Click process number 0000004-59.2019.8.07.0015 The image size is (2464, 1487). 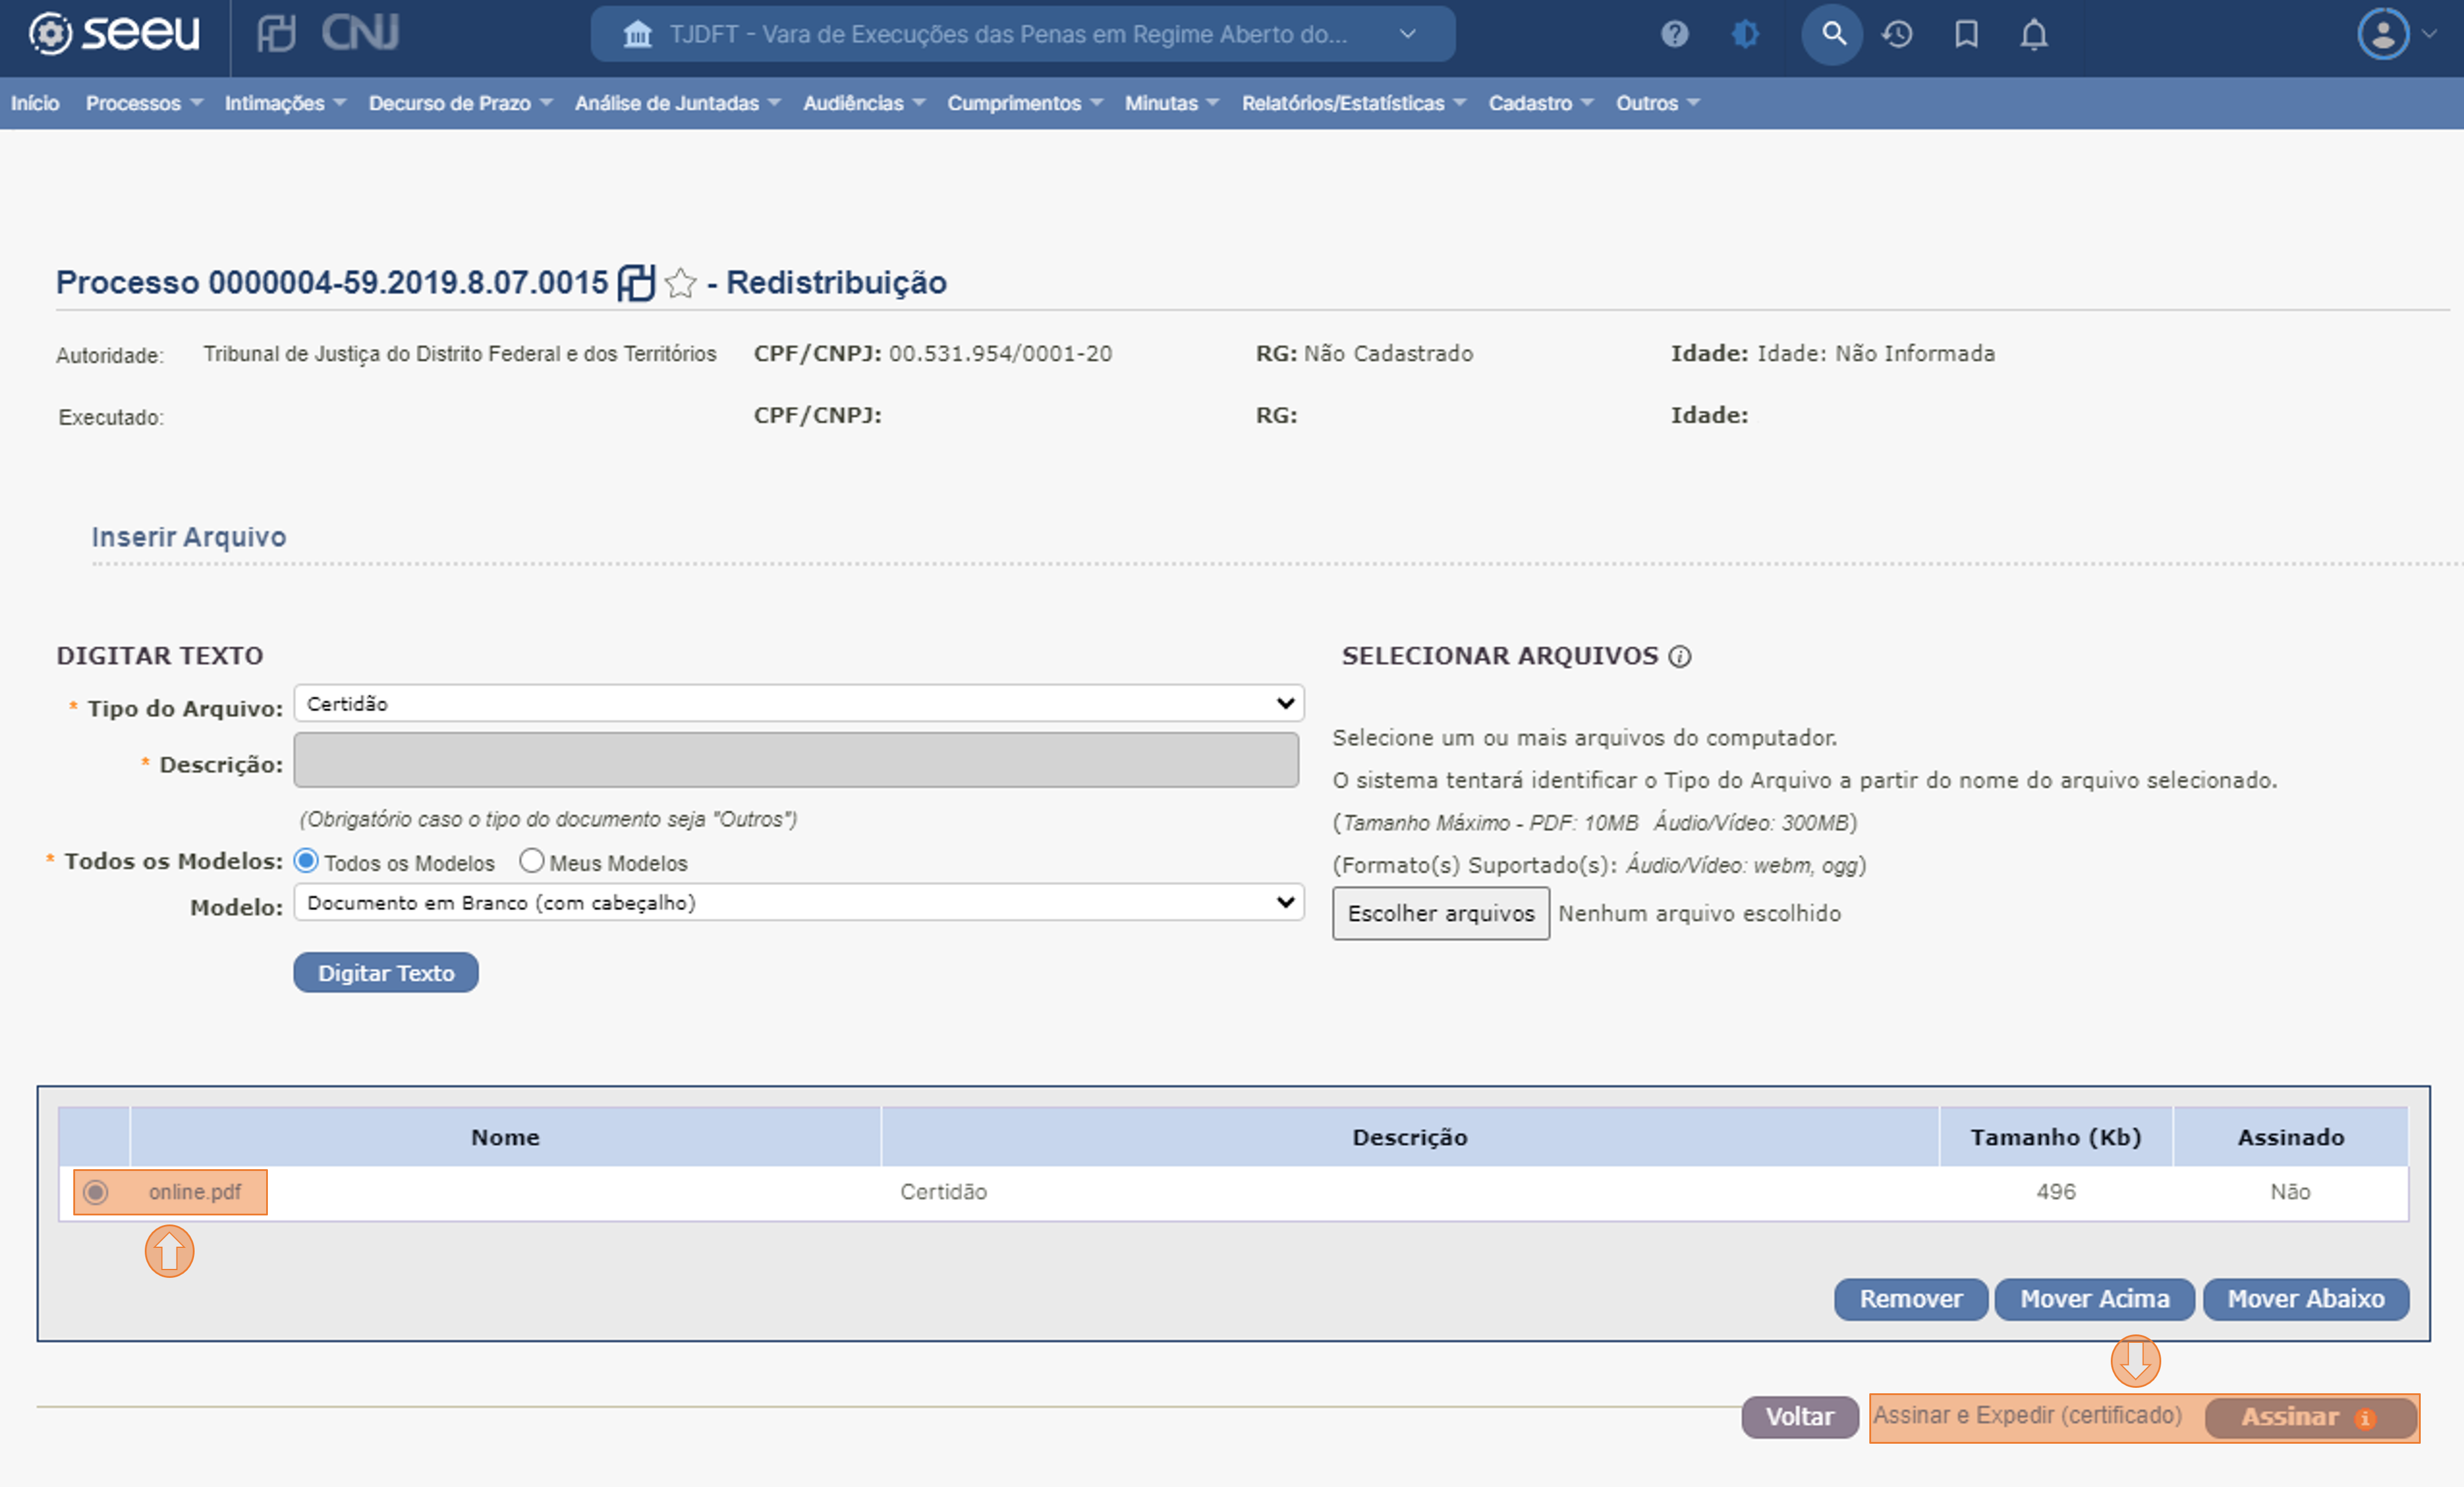tap(408, 283)
